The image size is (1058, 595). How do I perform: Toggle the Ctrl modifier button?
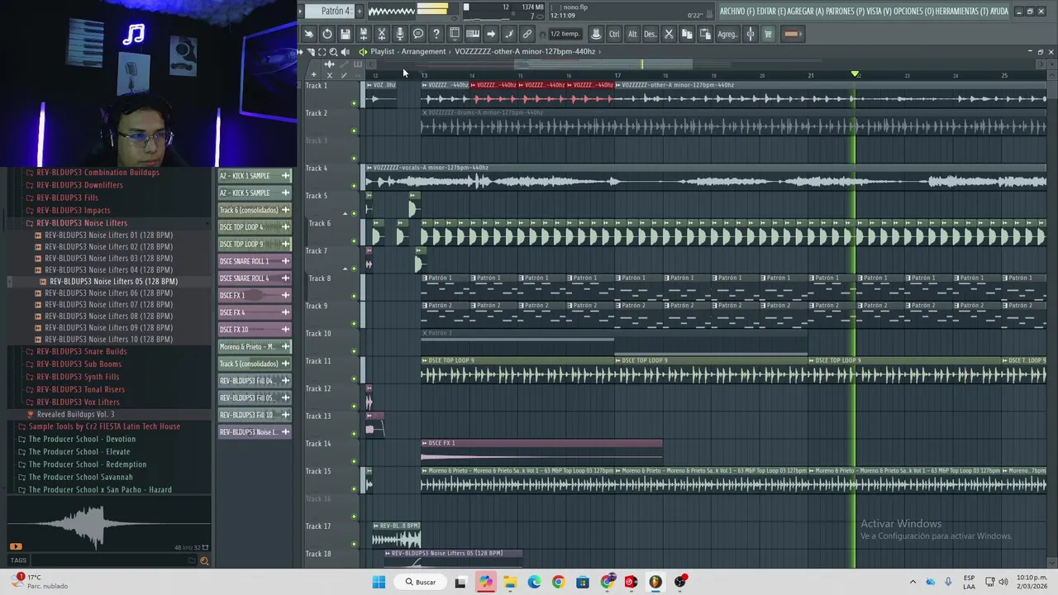pyautogui.click(x=614, y=34)
